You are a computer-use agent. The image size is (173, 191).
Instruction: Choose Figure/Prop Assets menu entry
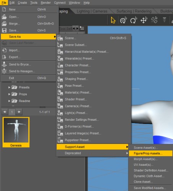(151, 153)
